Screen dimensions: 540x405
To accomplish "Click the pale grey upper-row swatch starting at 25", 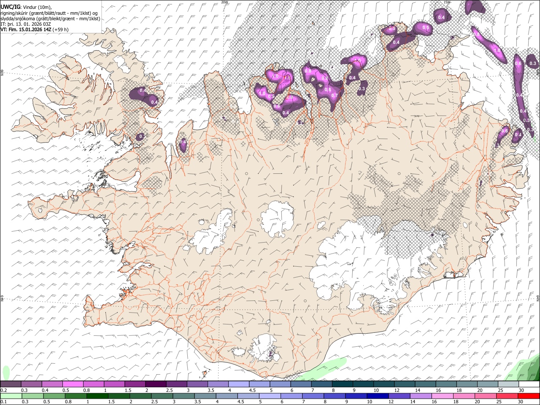I will [508, 384].
